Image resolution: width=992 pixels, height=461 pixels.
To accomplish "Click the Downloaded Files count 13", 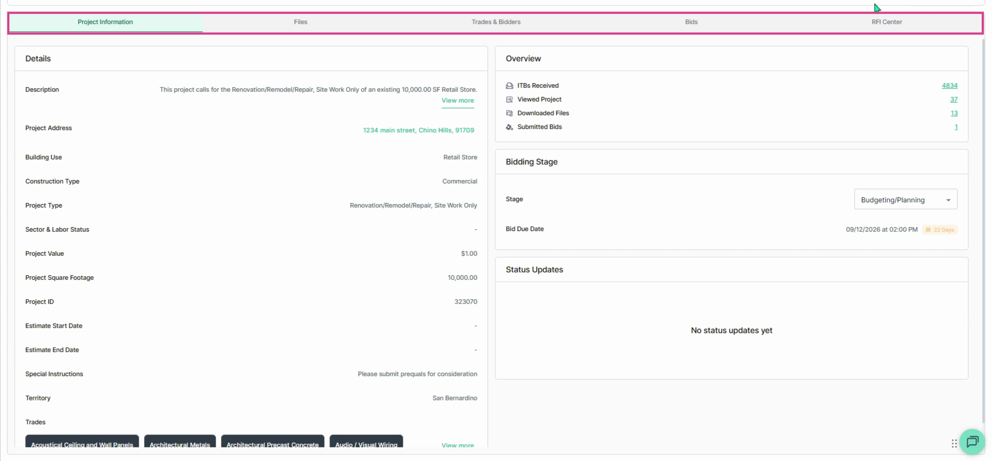I will pos(954,113).
